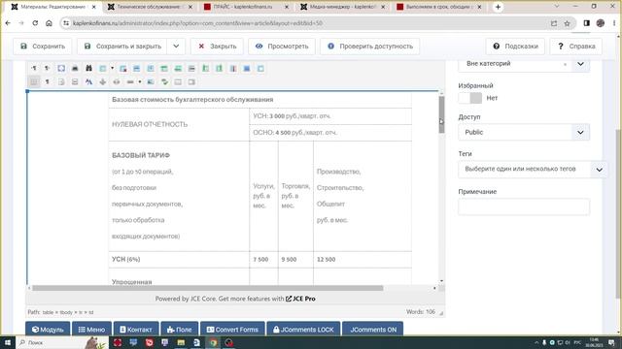Click 'Сохранить и закрыть' button
Viewport: 622px width, 349px height.
point(122,47)
